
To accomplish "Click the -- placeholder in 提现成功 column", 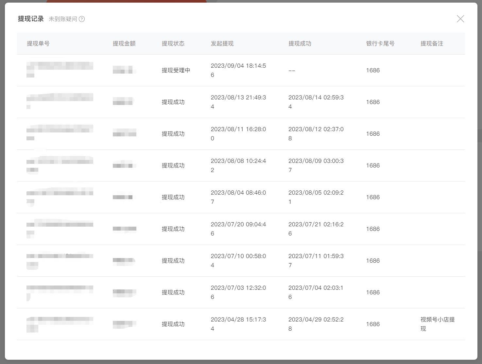I will [x=291, y=70].
